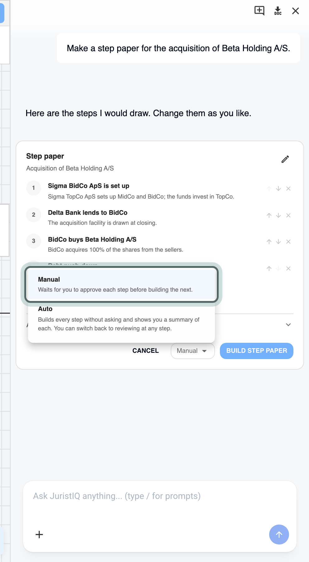Click Build Step Paper button
309x562 pixels.
tap(257, 351)
